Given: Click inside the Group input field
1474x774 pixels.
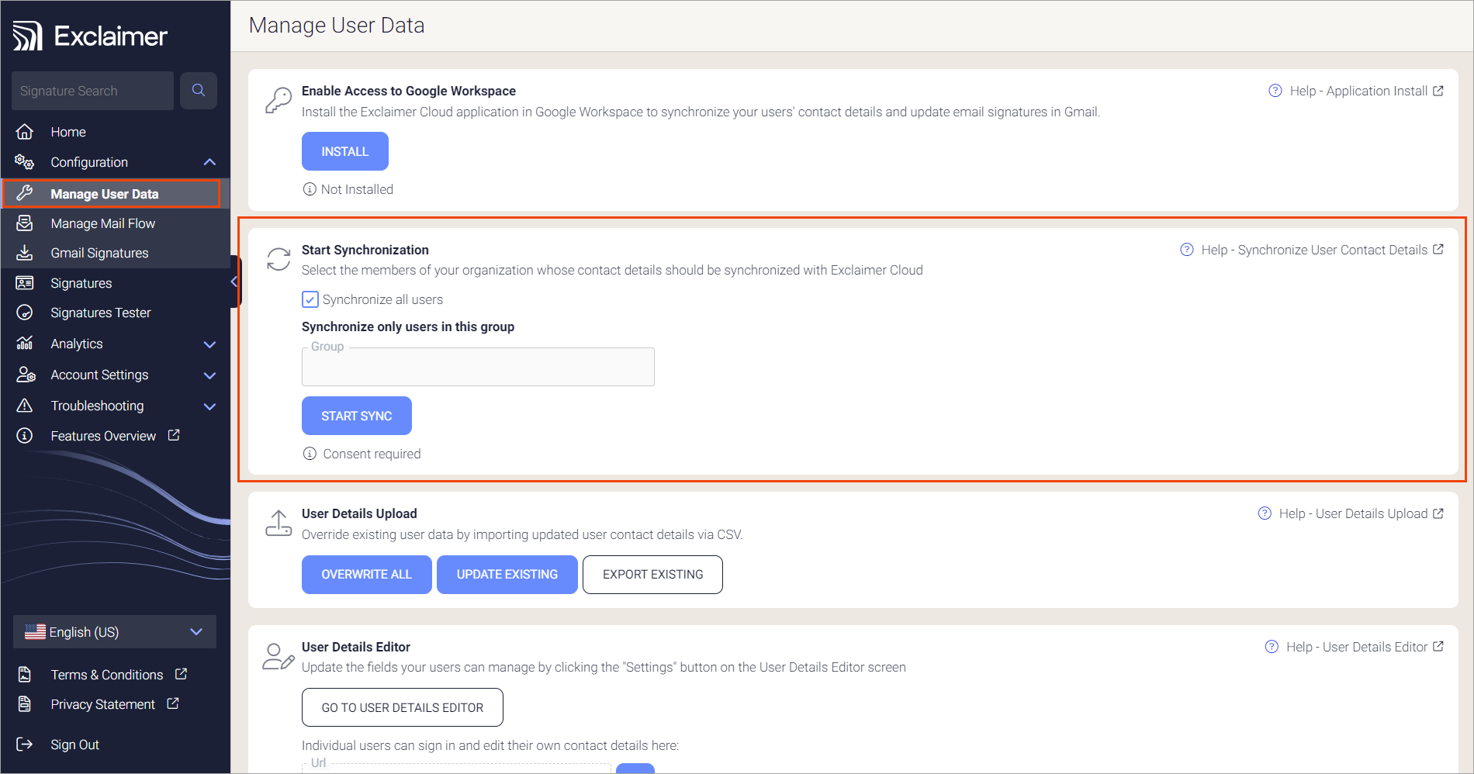Looking at the screenshot, I should tap(477, 367).
